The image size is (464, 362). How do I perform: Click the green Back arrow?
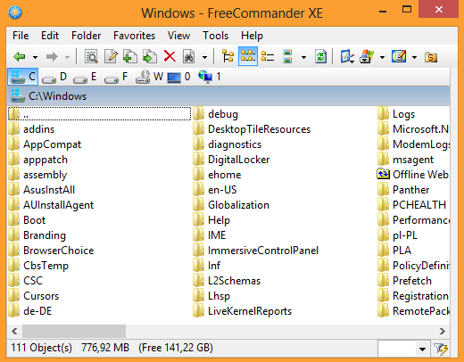pyautogui.click(x=20, y=56)
